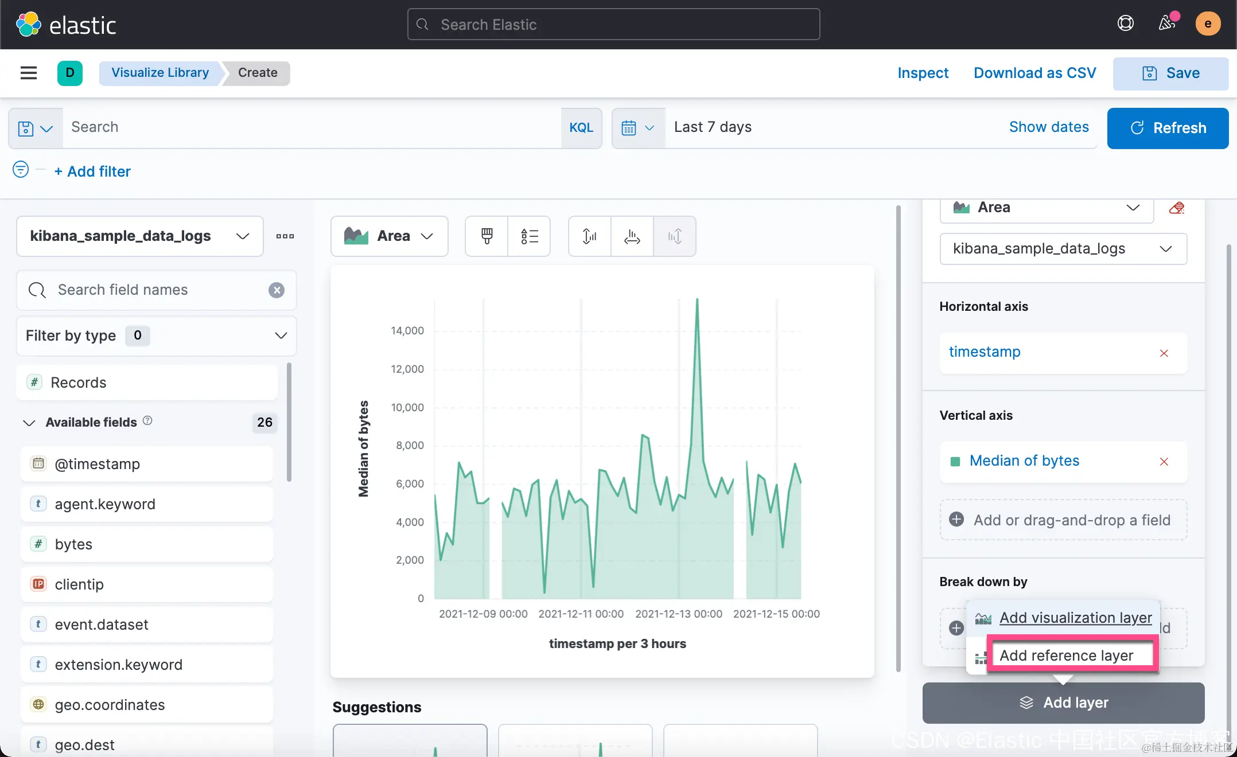The image size is (1237, 757).
Task: Open the Area chart type dropdown
Action: 389,236
